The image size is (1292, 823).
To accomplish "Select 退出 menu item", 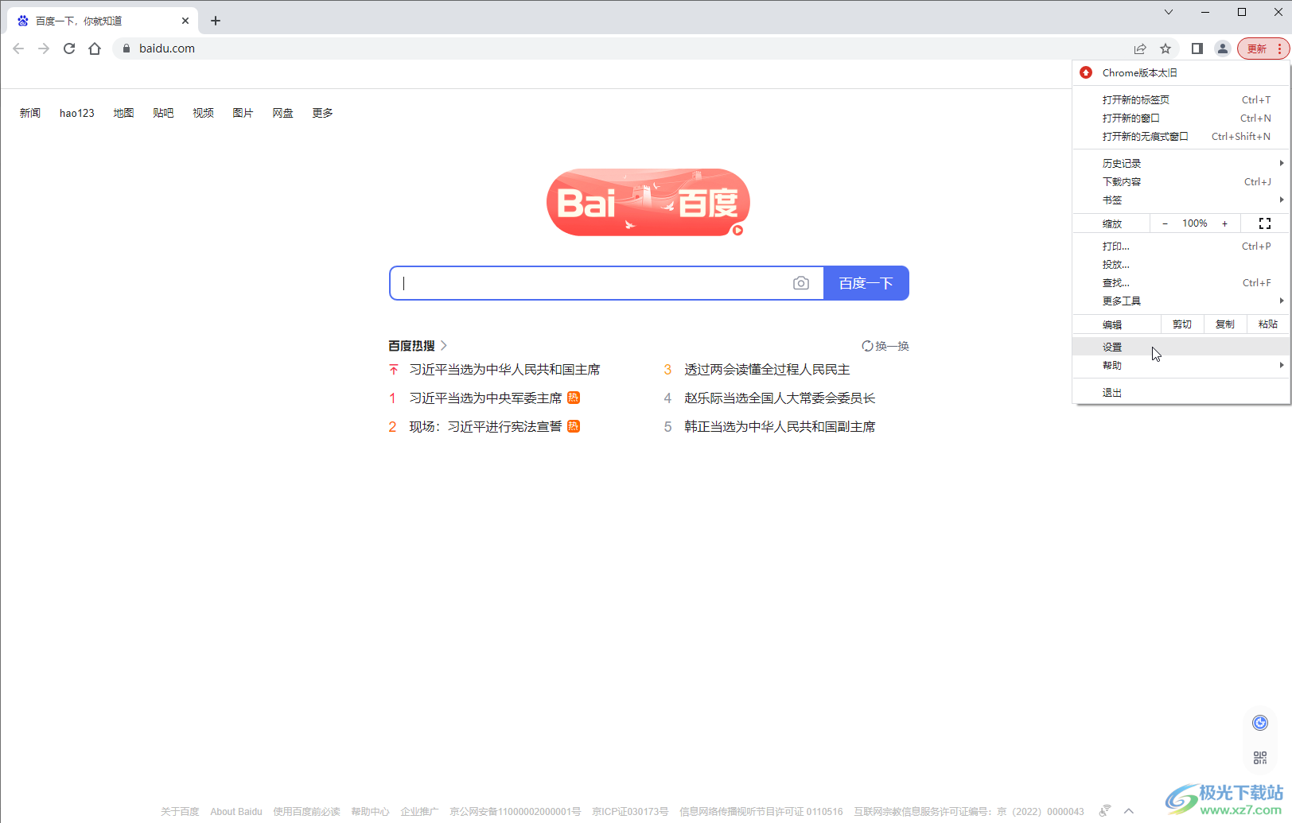I will [1181, 392].
